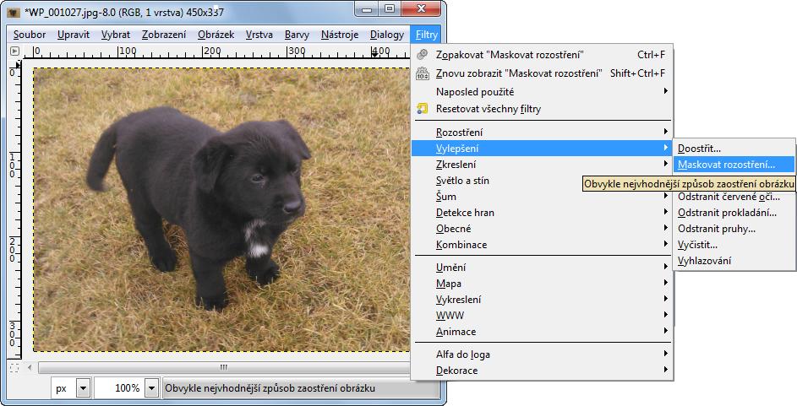Expand the WWW submenu
The height and width of the screenshot is (406, 797).
pos(542,316)
